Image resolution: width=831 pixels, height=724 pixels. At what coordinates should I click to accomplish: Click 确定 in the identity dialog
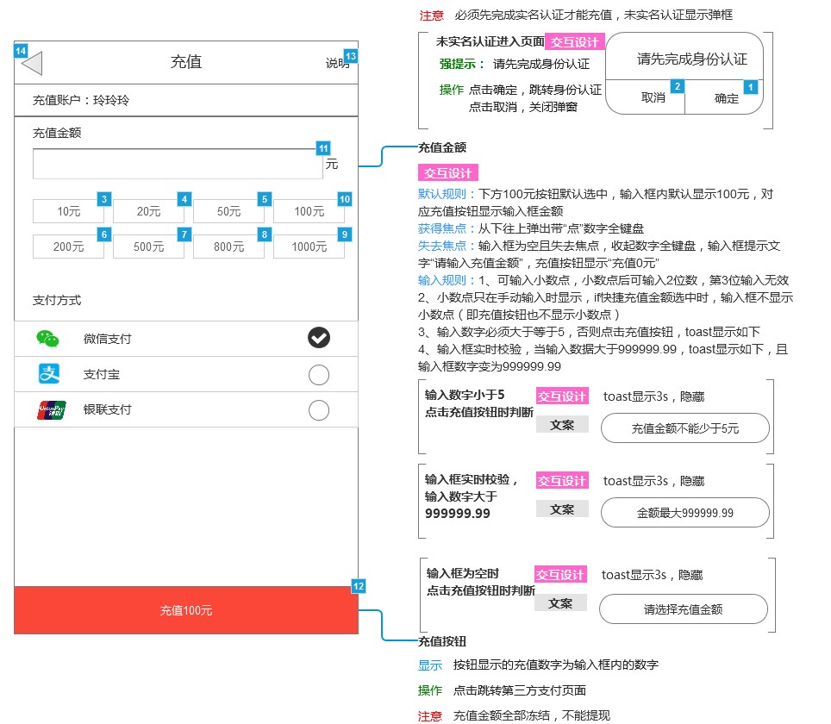(727, 98)
